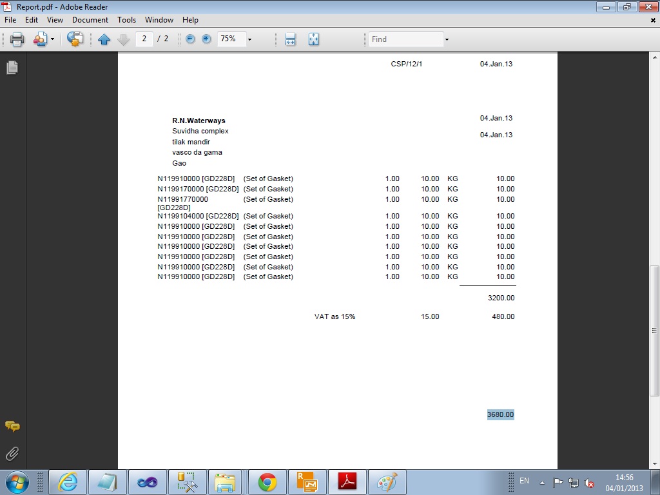This screenshot has height=495, width=660.
Task: Click the VAT amount 480.00
Action: (503, 316)
